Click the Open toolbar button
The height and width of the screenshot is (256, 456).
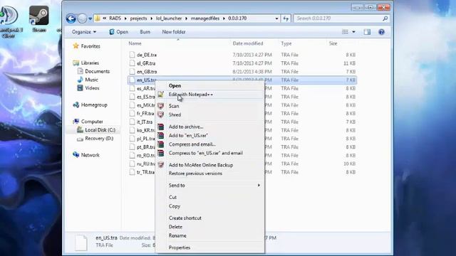[119, 32]
